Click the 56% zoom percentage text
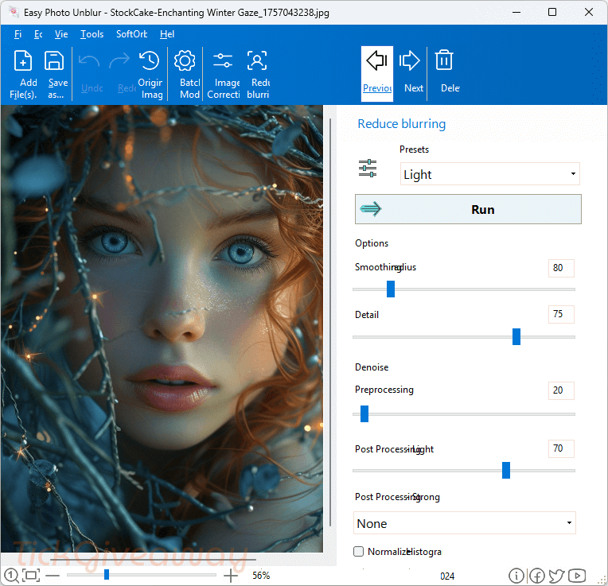The height and width of the screenshot is (586, 608). tap(261, 576)
